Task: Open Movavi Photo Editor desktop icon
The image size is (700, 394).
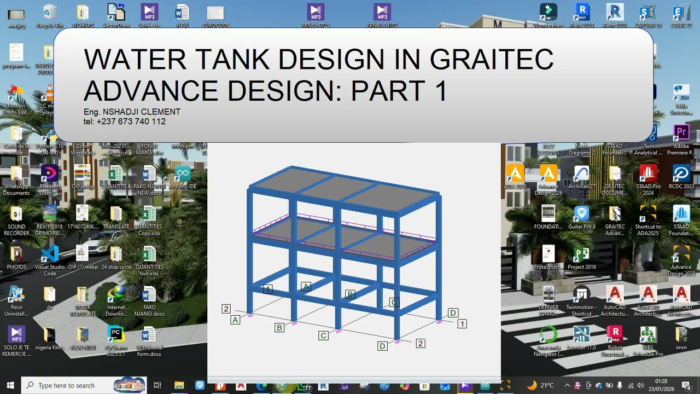Action: point(16,100)
